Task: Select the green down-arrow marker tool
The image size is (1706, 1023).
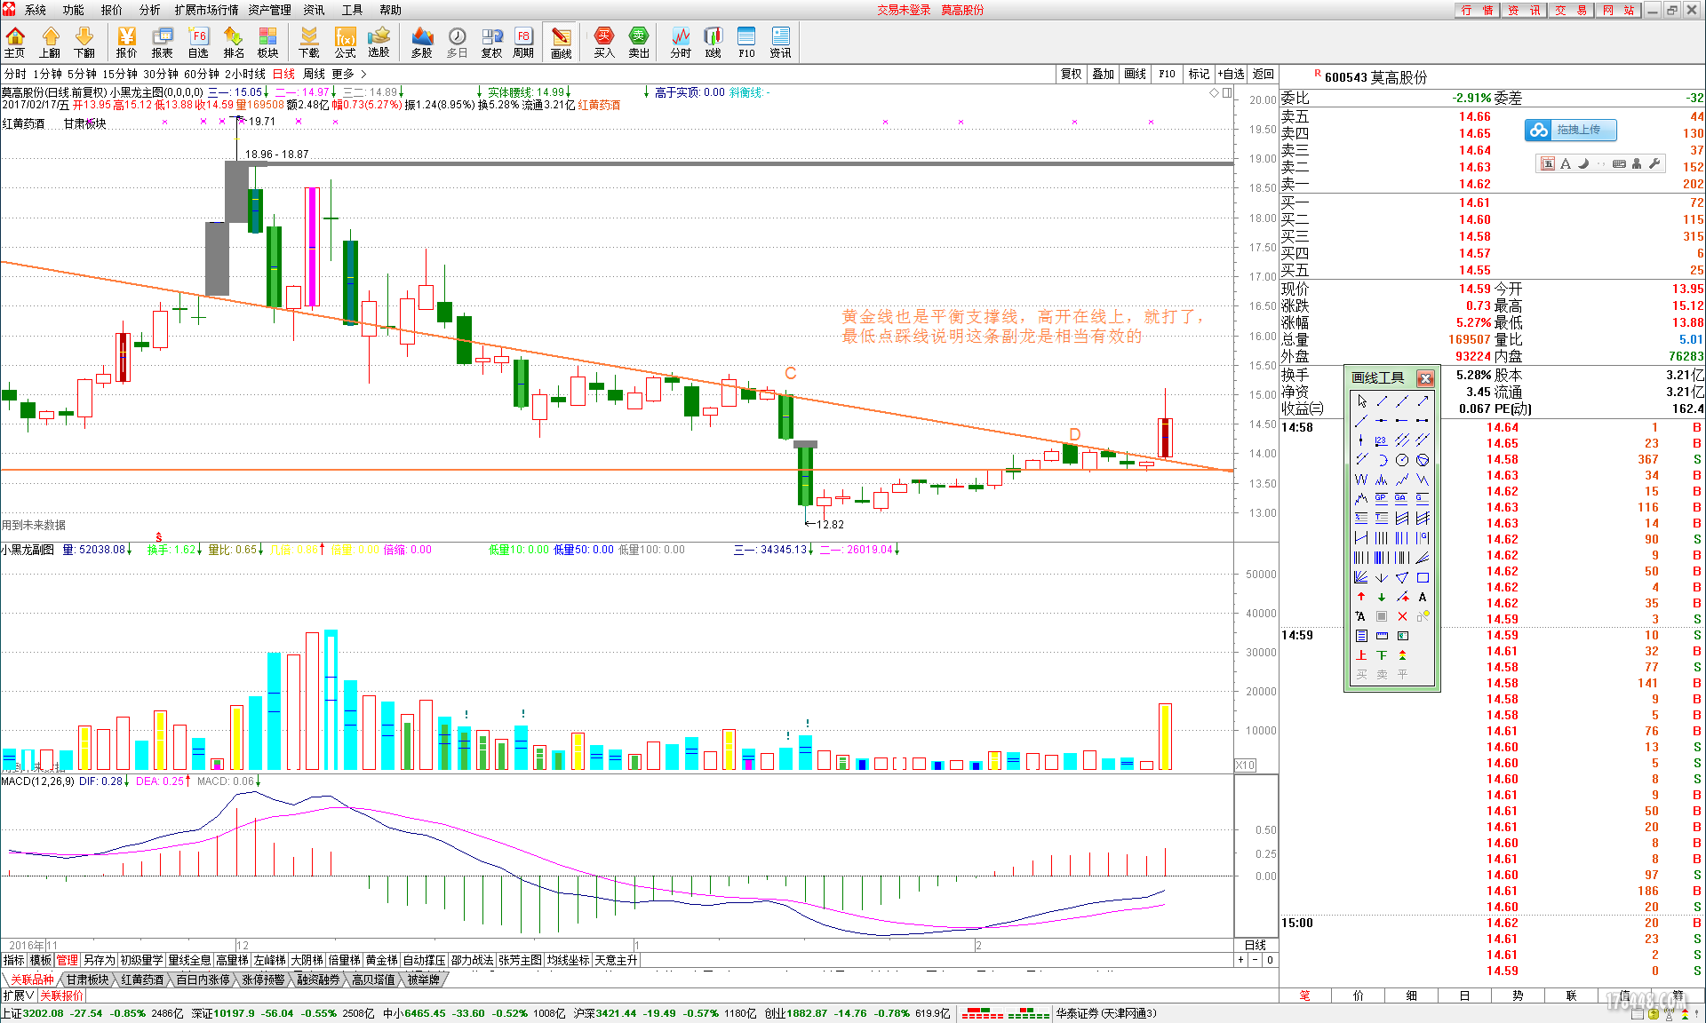Action: (1382, 597)
